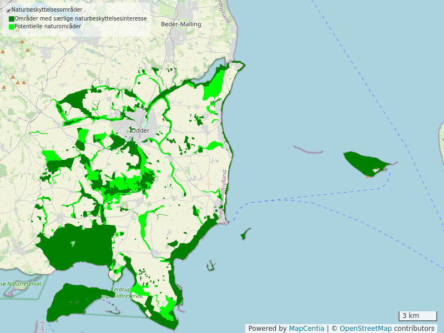Click the Lerdrup Vildtreservat label
This screenshot has width=444, height=333.
pos(127,293)
